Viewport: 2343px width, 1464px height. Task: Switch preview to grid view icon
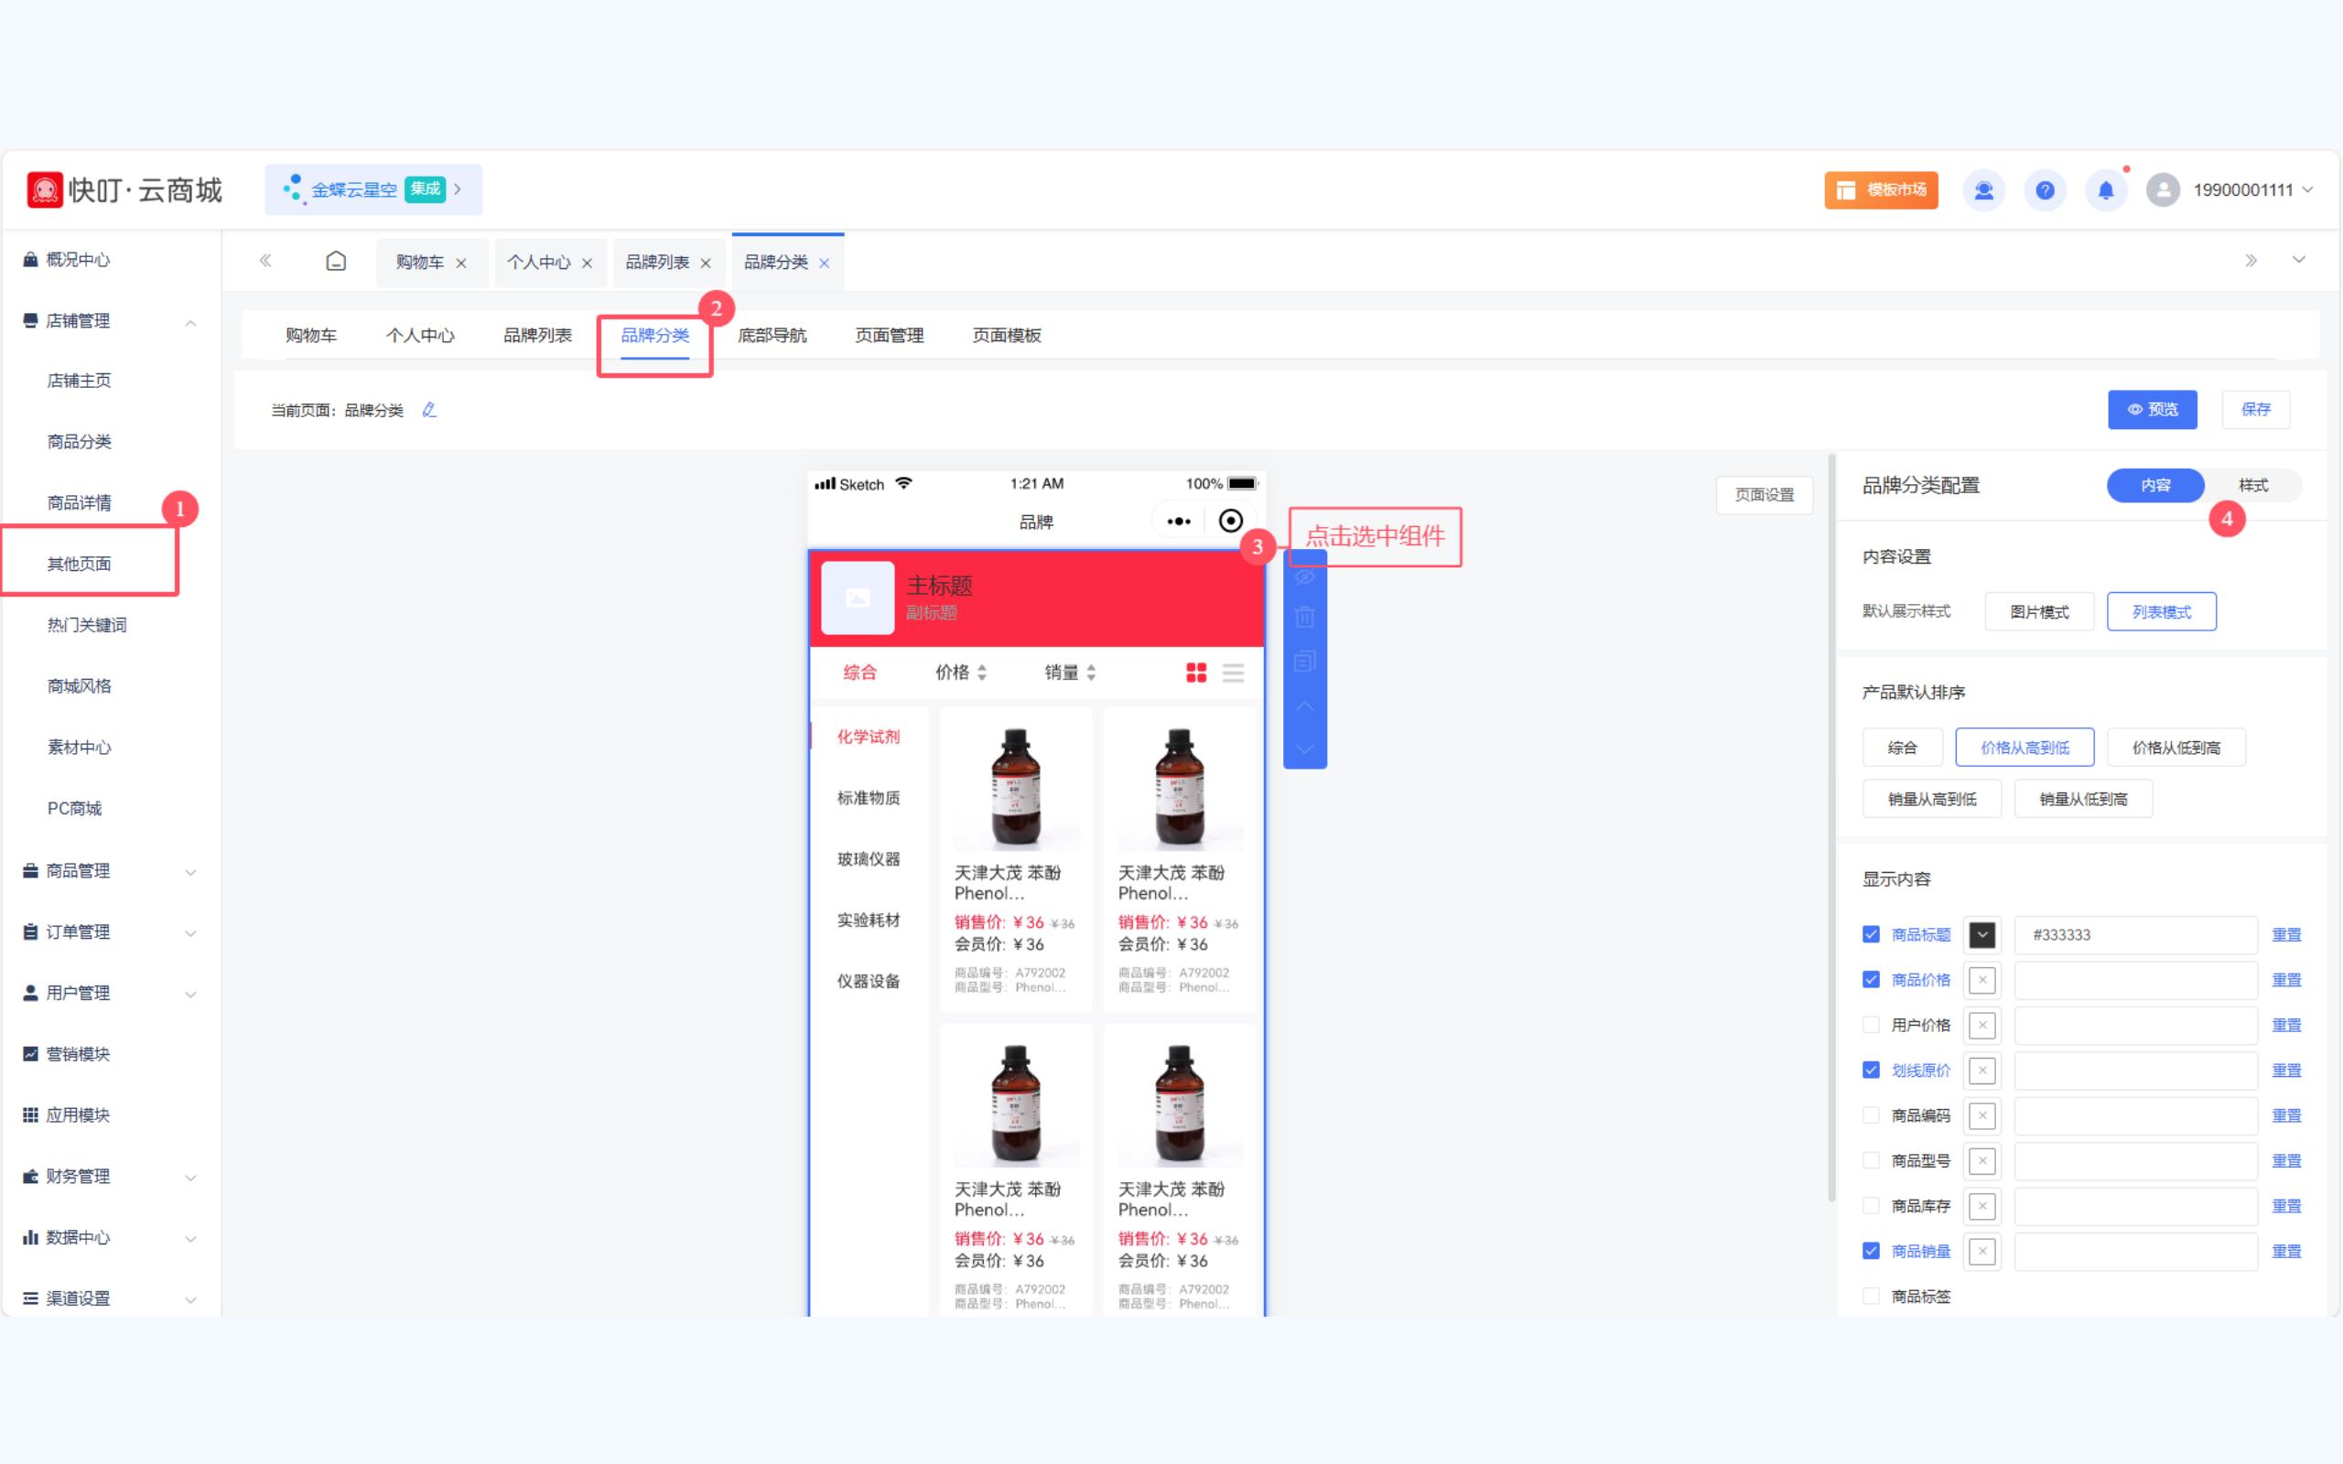(x=1197, y=673)
